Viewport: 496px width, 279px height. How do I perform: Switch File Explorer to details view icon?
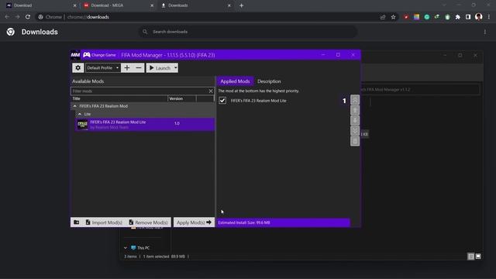(470, 257)
